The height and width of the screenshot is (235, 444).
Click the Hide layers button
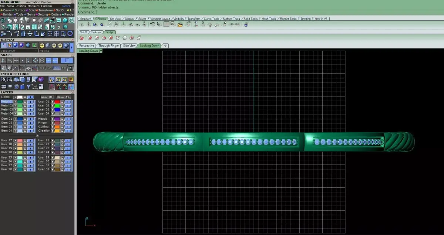(47, 97)
